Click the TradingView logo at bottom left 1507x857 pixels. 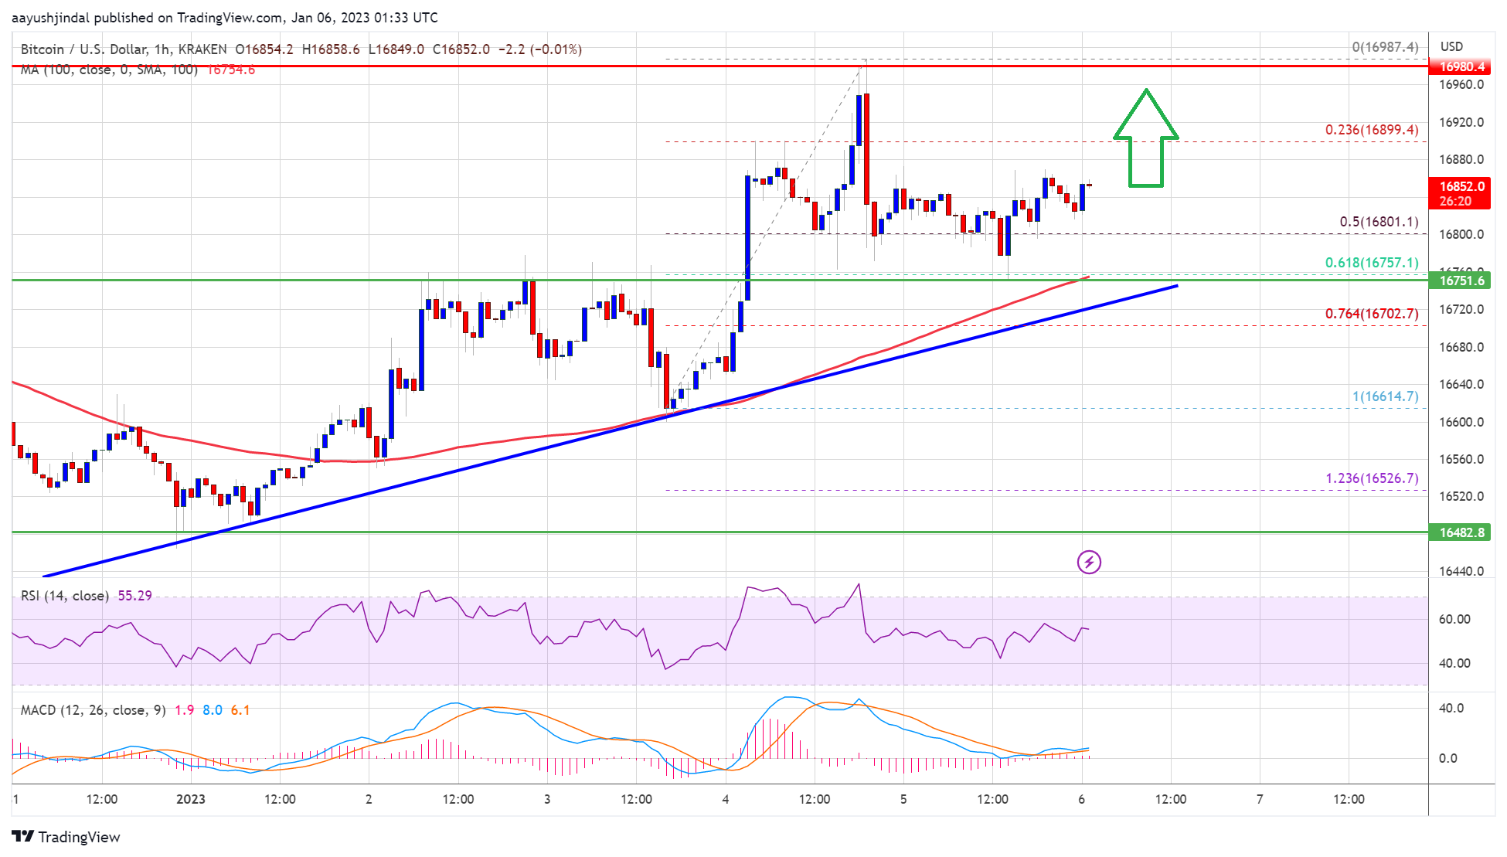click(66, 837)
